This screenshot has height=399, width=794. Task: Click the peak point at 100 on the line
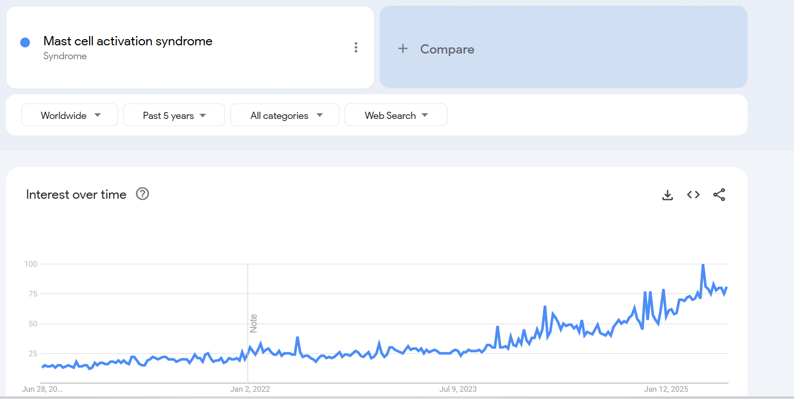[703, 265]
